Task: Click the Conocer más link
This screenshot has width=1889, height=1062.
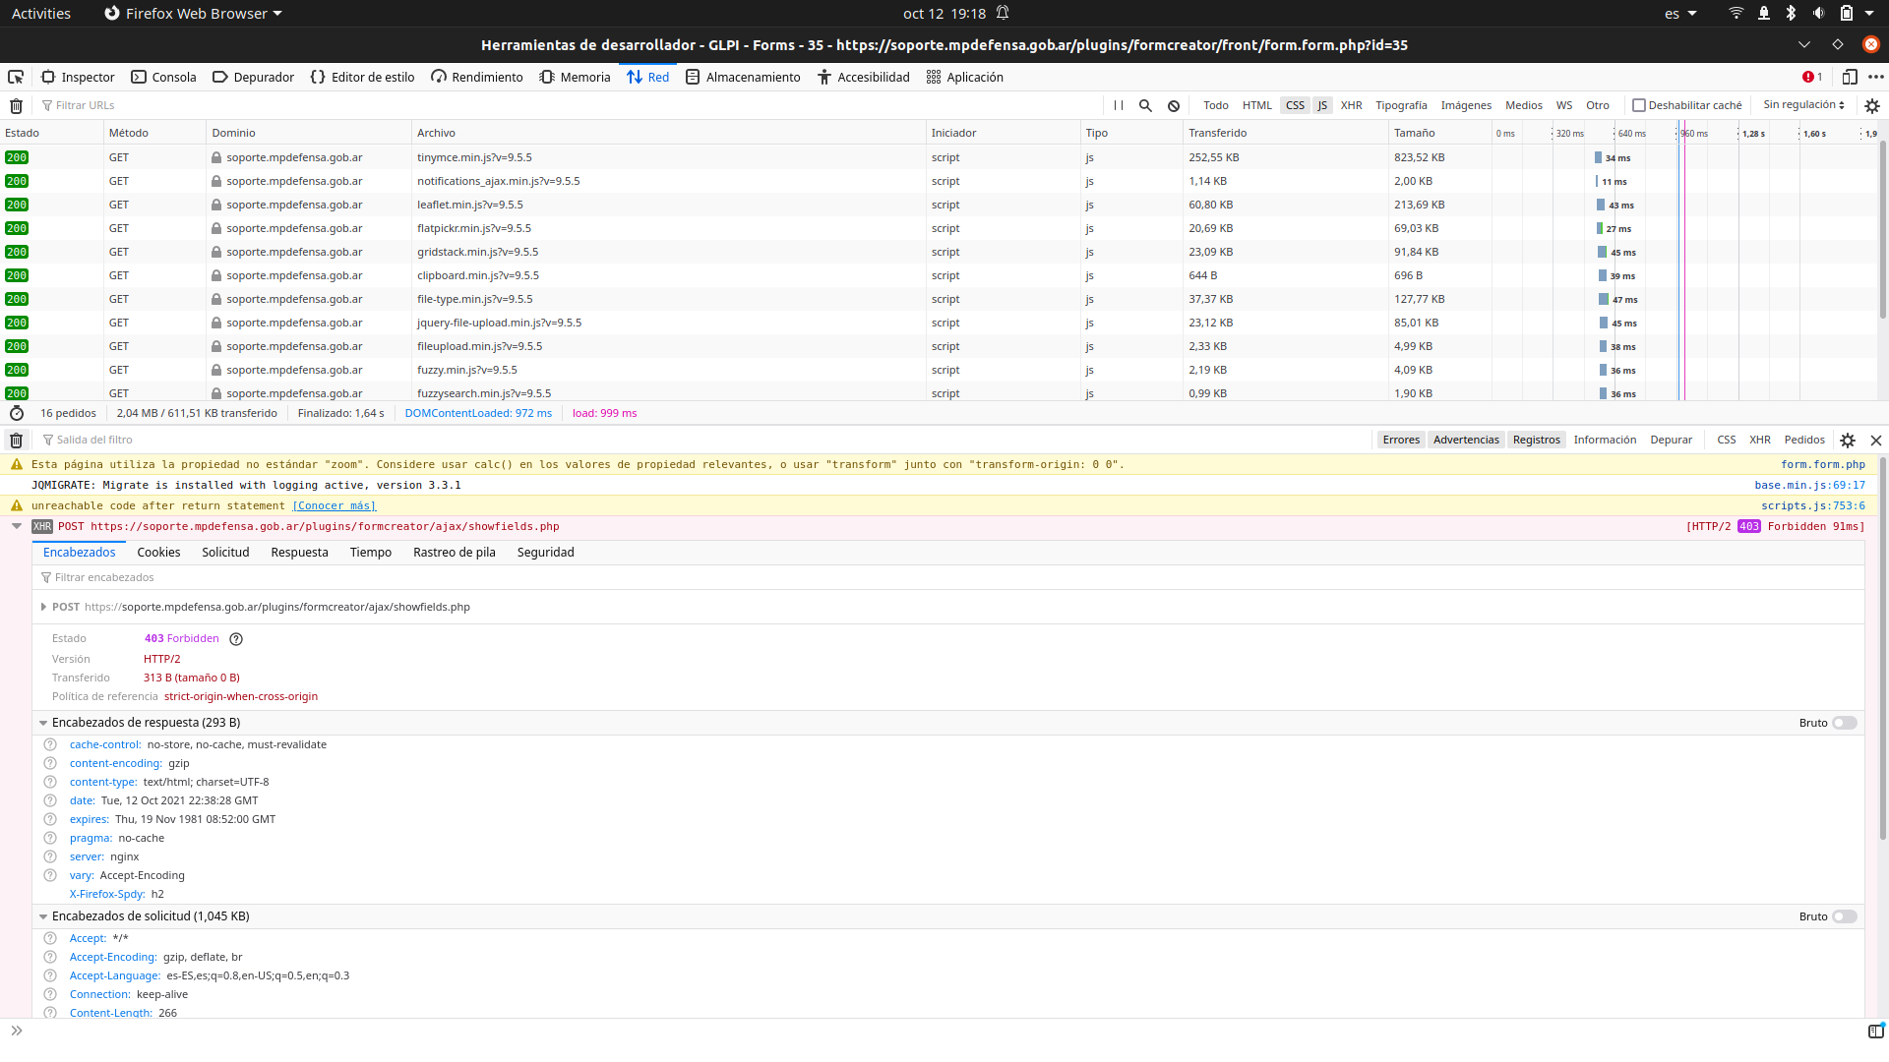Action: (334, 505)
